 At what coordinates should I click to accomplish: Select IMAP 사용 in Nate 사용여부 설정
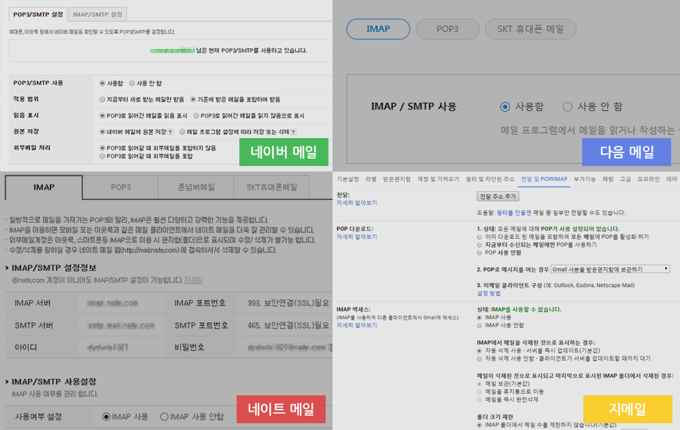106,417
